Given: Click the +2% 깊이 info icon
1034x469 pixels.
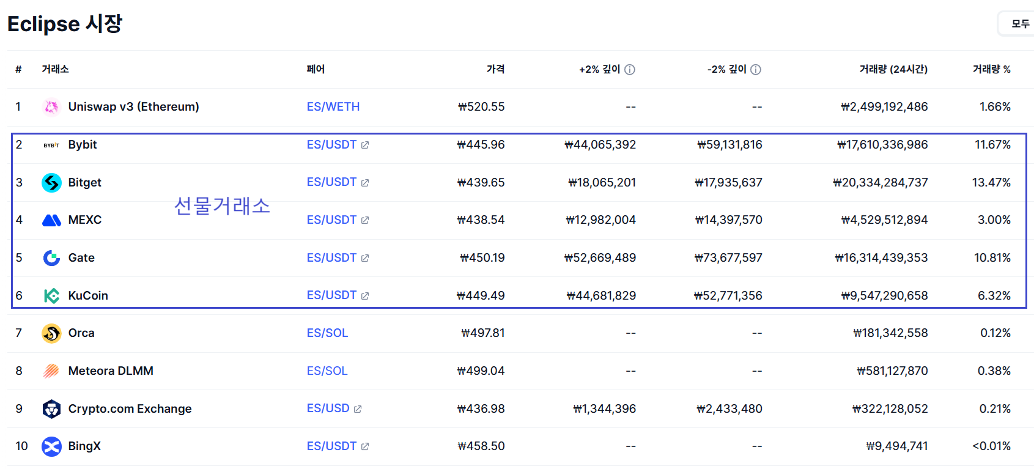Looking at the screenshot, I should point(630,70).
